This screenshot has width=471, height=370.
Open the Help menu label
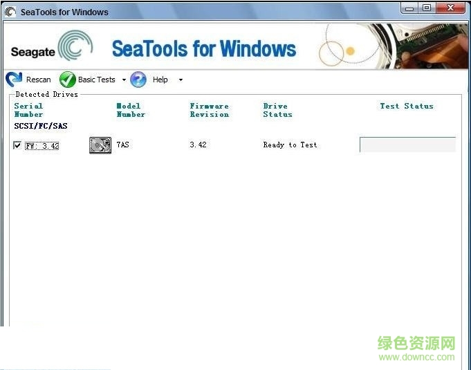160,80
